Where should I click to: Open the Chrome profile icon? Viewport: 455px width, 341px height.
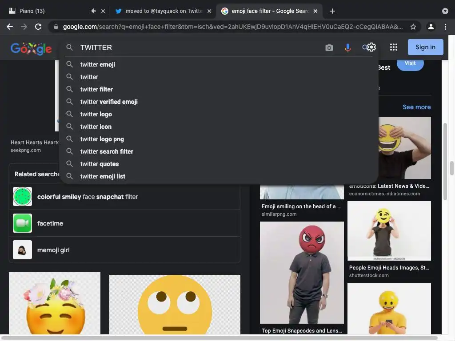pos(431,27)
